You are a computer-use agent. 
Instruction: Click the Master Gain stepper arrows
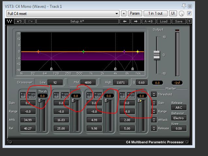point(154,103)
